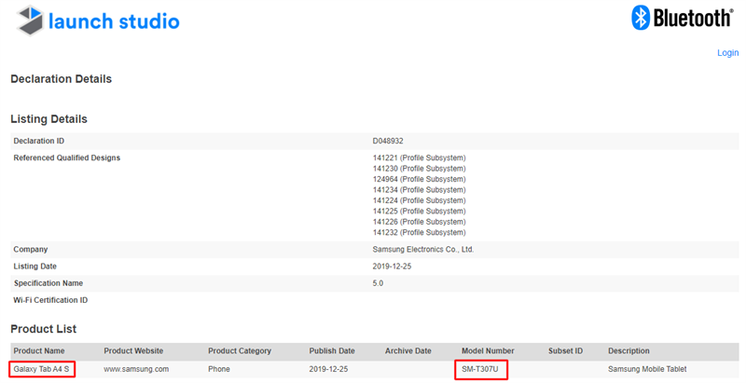Viewport: 746px width, 383px height.
Task: Click the Wi-Fi Certification ID label
Action: click(x=50, y=300)
